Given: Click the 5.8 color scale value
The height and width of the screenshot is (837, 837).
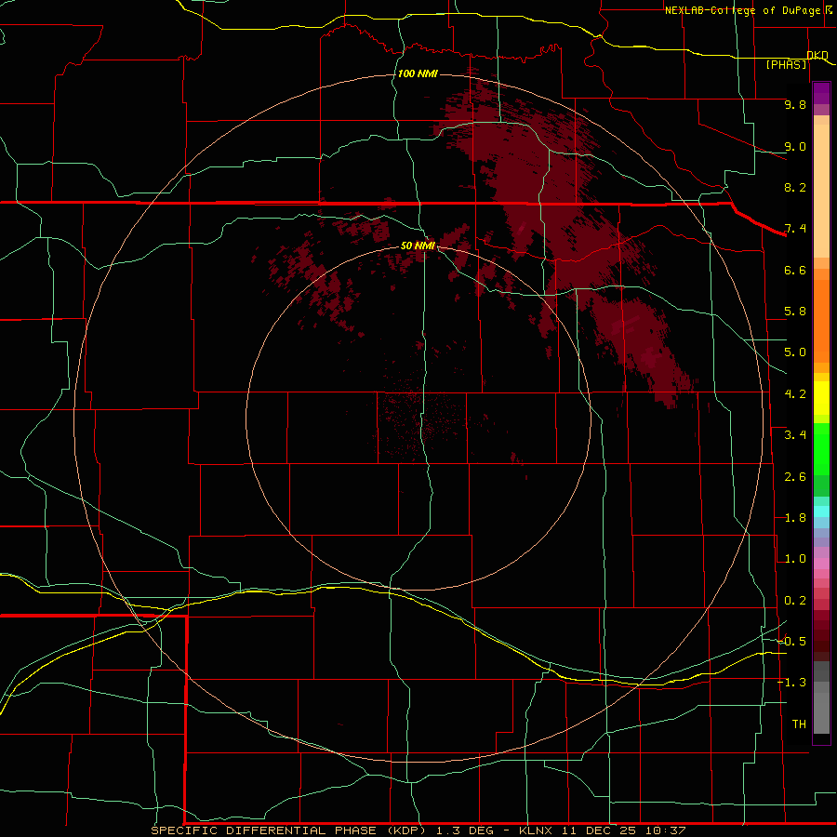Looking at the screenshot, I should pyautogui.click(x=795, y=312).
